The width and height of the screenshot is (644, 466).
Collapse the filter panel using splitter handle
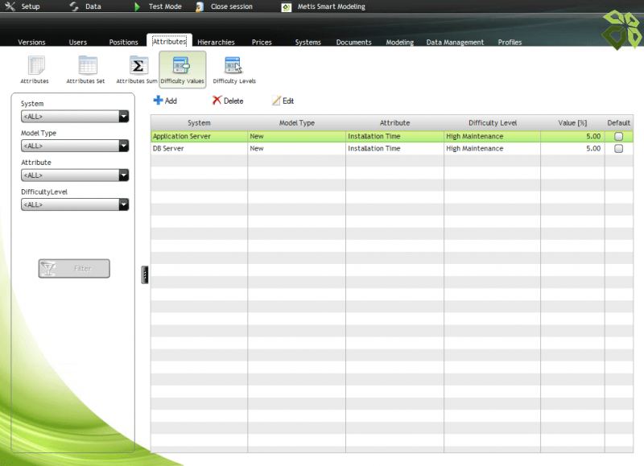tap(145, 274)
